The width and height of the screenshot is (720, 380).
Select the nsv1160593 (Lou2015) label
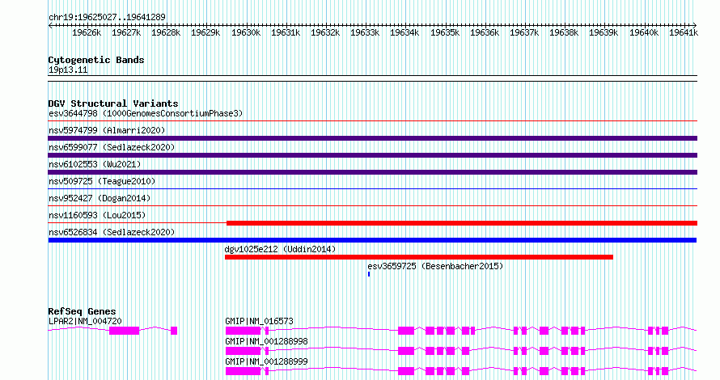click(x=97, y=215)
